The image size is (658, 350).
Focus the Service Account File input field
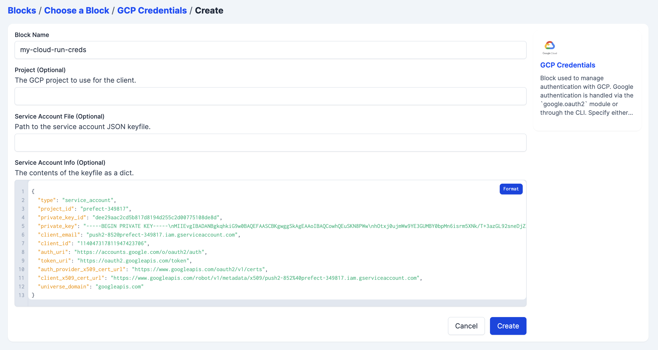pos(270,143)
